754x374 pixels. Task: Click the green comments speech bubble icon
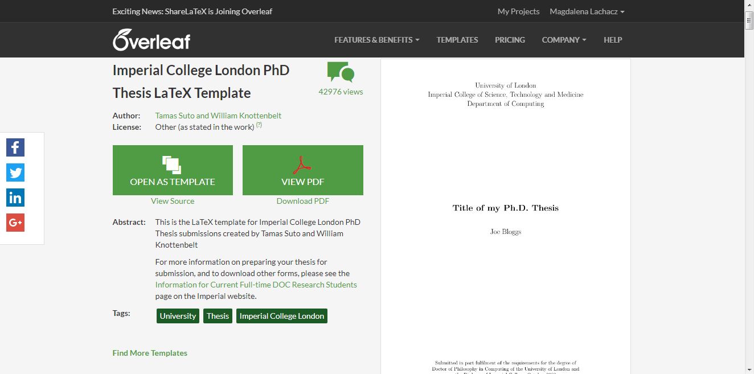[x=341, y=72]
